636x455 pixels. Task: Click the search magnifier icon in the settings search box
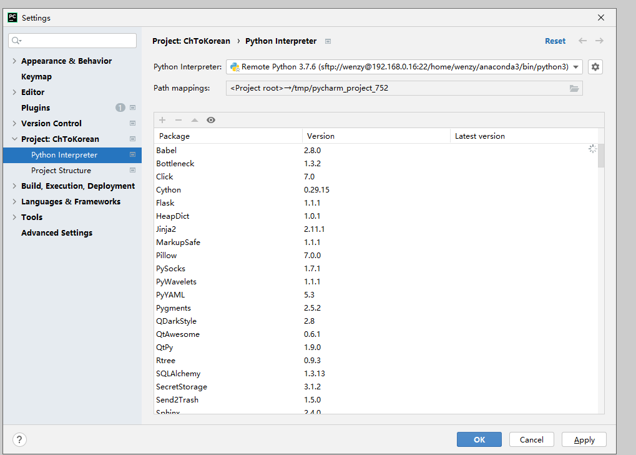point(16,40)
